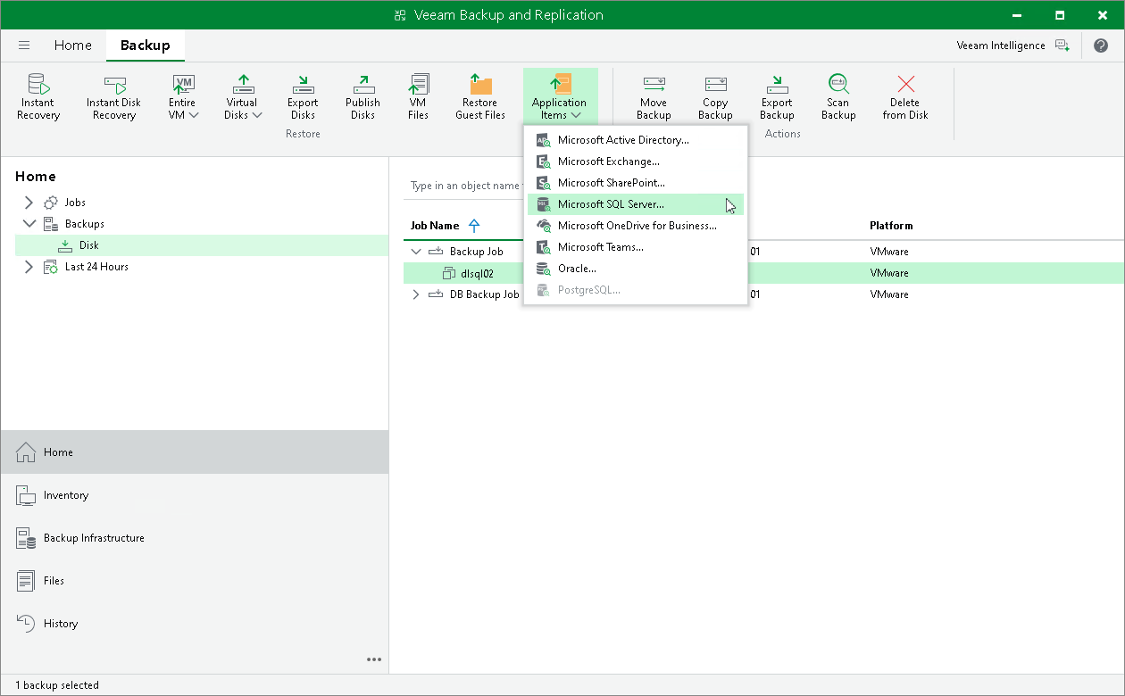Focus the object name search field
Screen dimensions: 1125x696
pyautogui.click(x=464, y=186)
